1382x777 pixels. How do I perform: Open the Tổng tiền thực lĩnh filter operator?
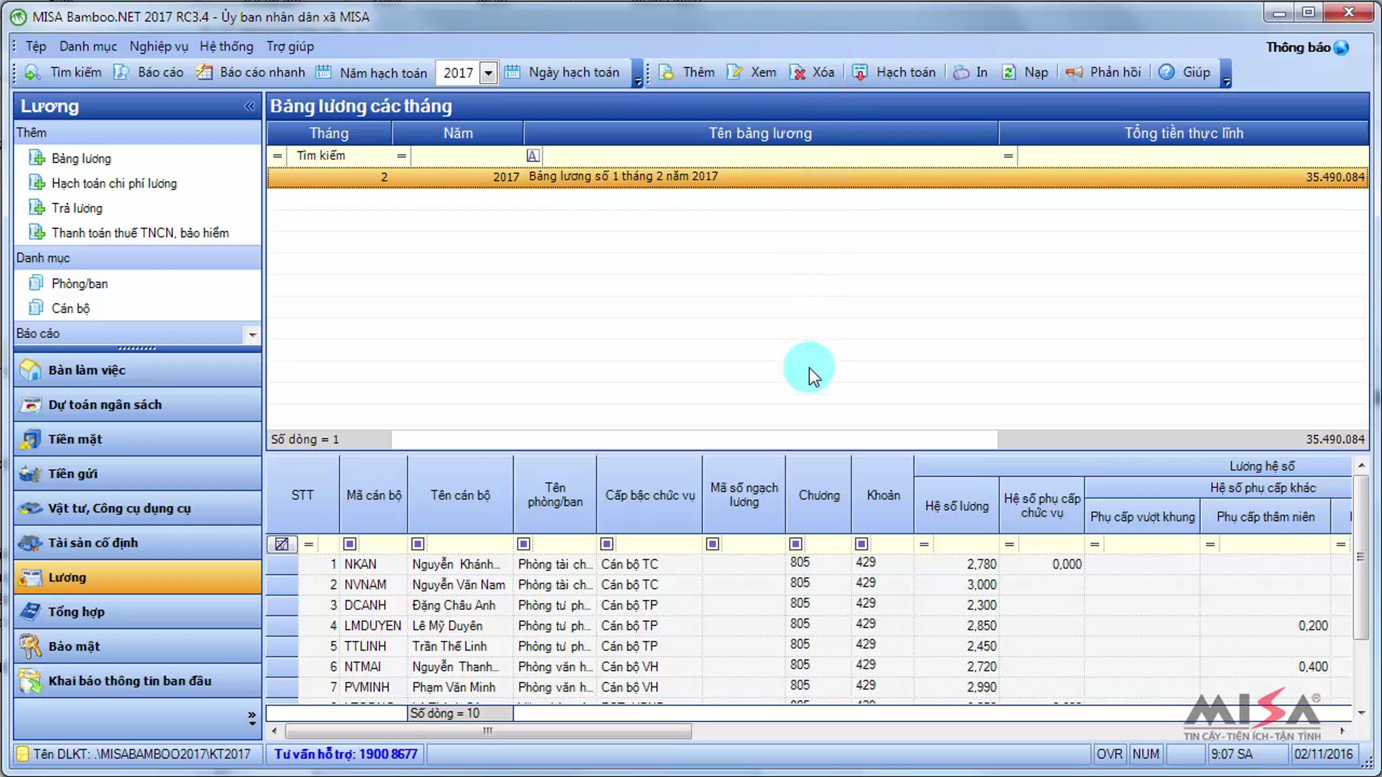1008,155
